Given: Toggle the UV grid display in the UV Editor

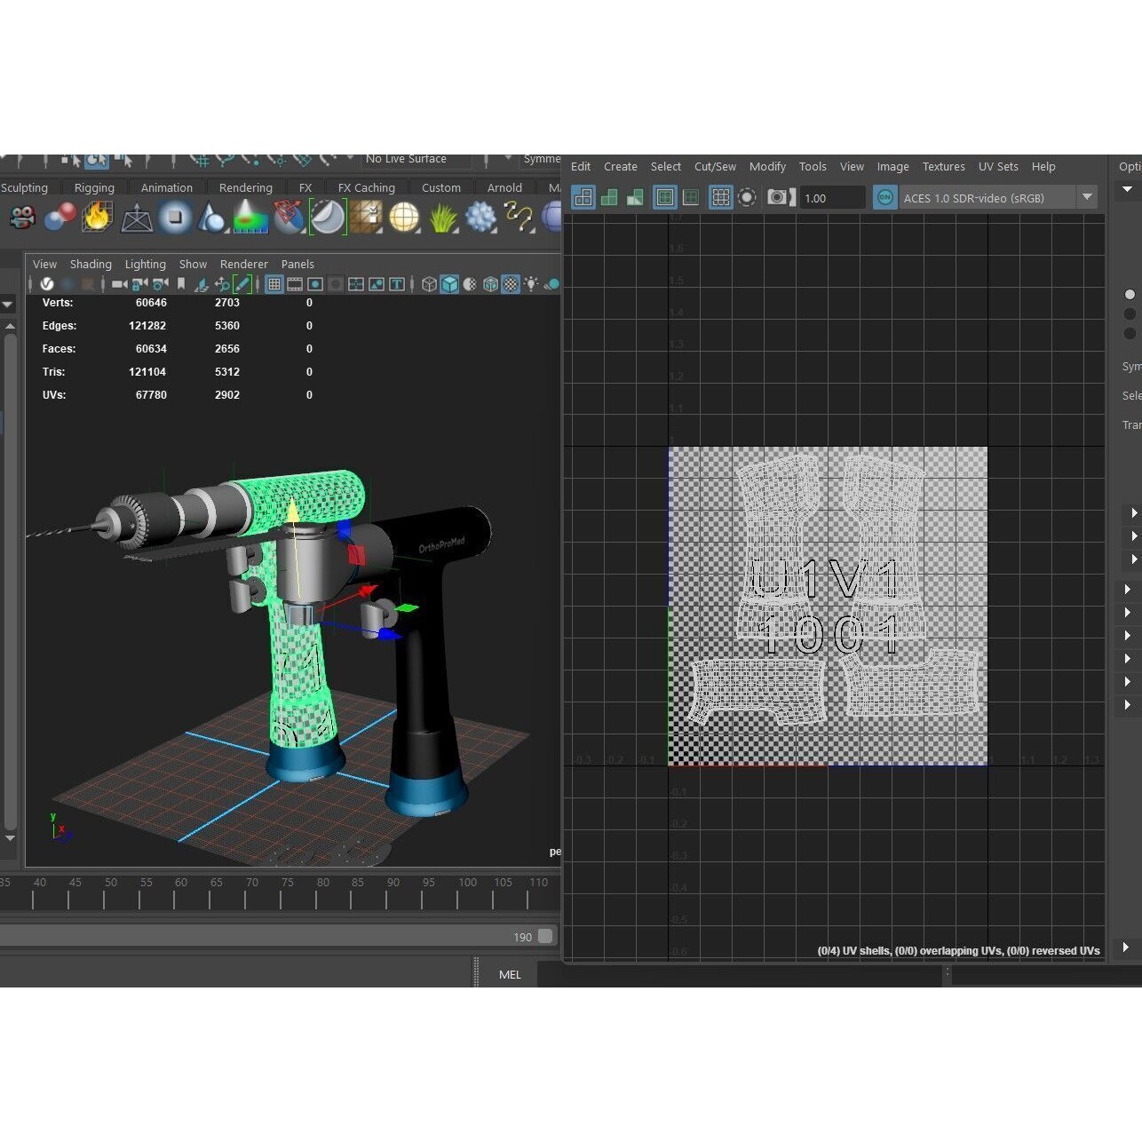Looking at the screenshot, I should pyautogui.click(x=720, y=197).
